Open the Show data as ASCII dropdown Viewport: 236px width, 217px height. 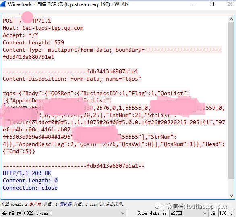pos(189,213)
